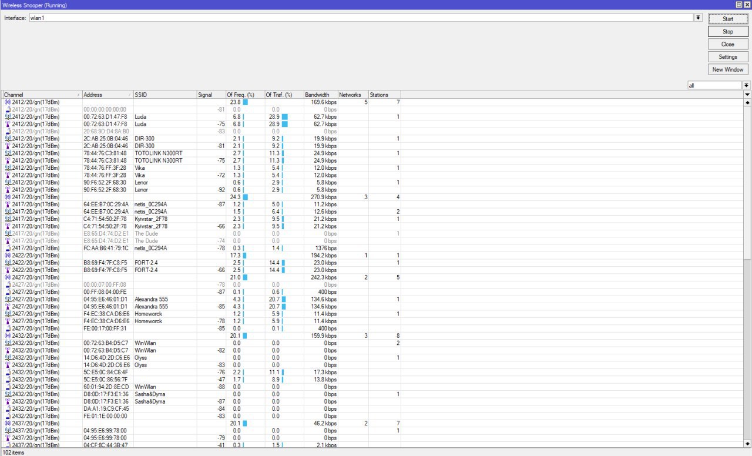752x456 pixels.
Task: Click the tower icon in the netis_0C294A row with signal -87
Action: 8,204
